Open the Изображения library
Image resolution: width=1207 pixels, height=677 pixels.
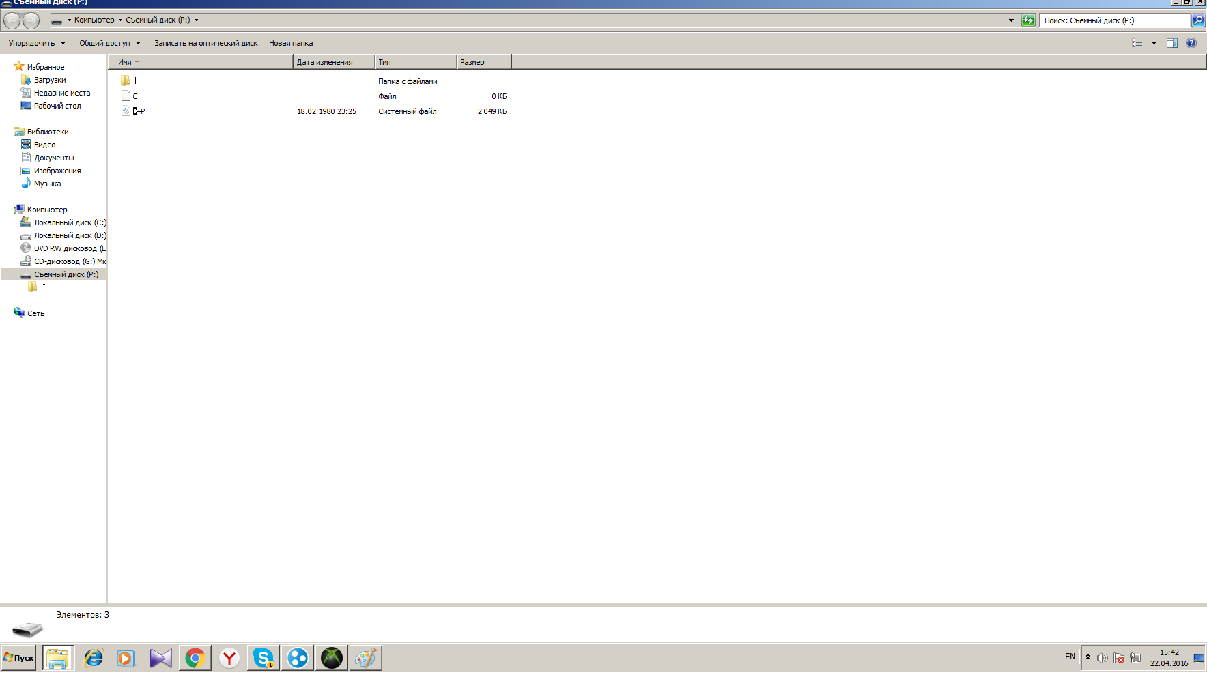pos(57,171)
